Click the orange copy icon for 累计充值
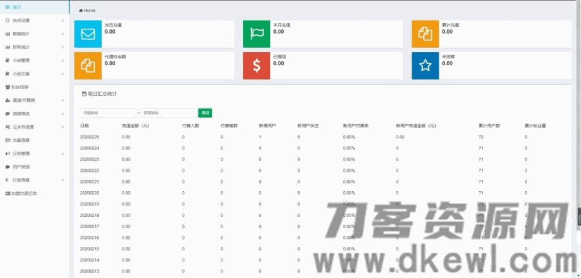Viewport: 581px width, 278px height. coord(425,34)
